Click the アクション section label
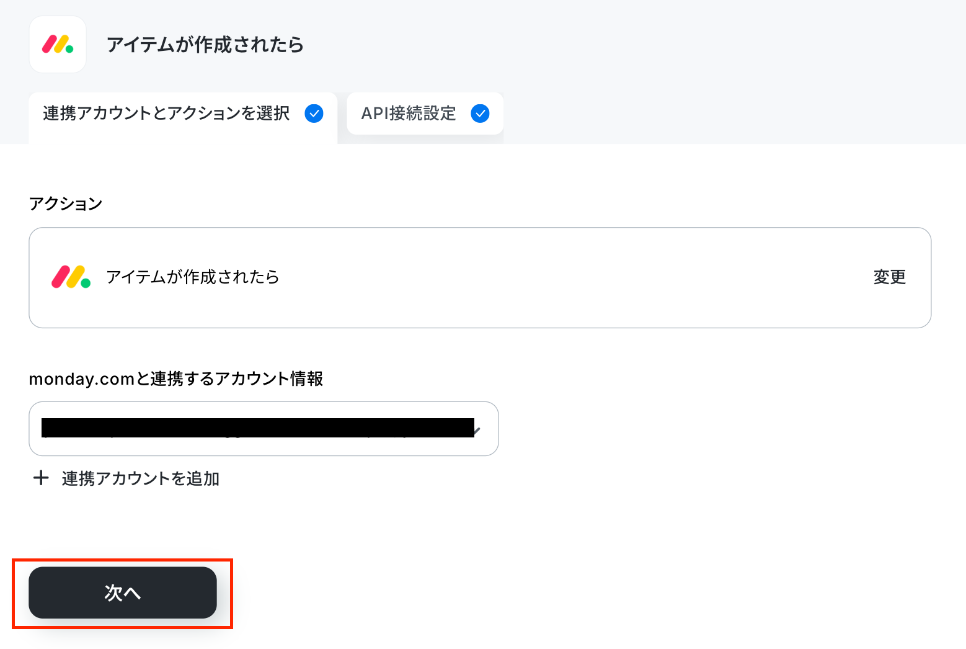The width and height of the screenshot is (966, 649). (x=66, y=204)
